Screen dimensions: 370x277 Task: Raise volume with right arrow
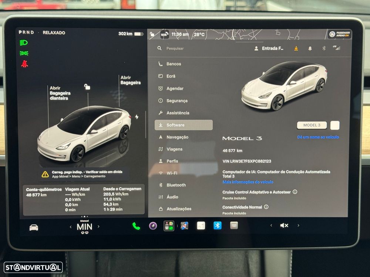point(298,225)
